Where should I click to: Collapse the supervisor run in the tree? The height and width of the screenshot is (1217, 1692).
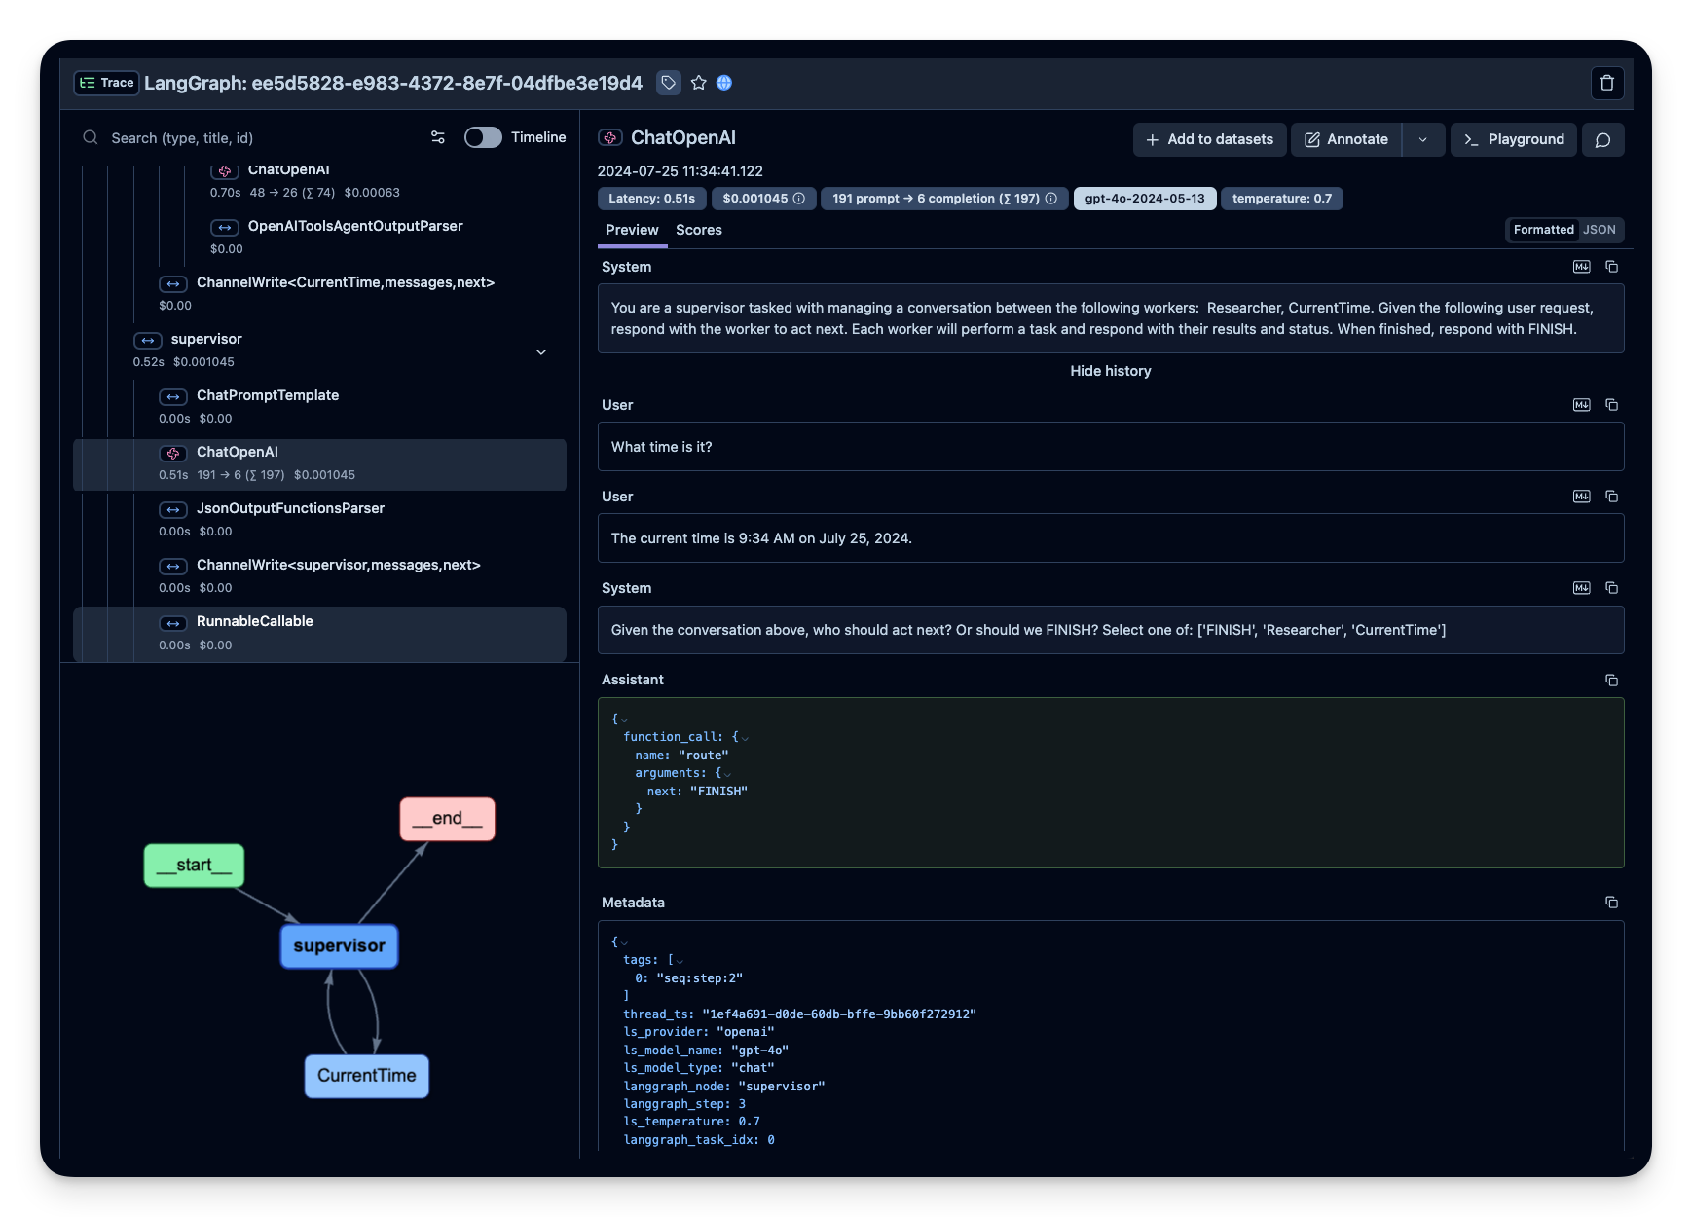[x=541, y=351]
